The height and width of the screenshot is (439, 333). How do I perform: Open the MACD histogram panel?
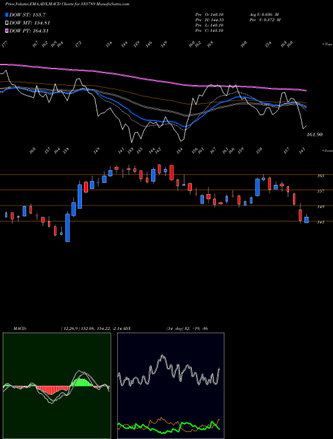pyautogui.click(x=57, y=386)
